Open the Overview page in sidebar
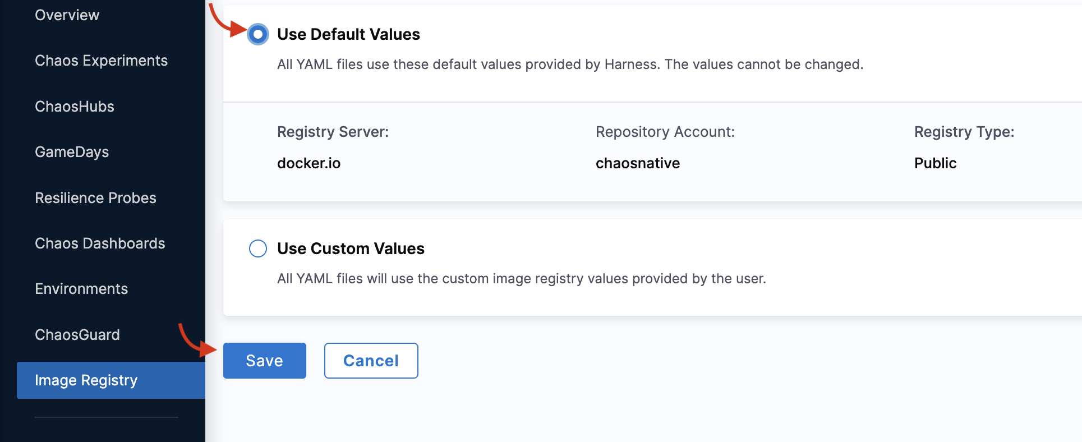Viewport: 1082px width, 442px height. (x=67, y=15)
